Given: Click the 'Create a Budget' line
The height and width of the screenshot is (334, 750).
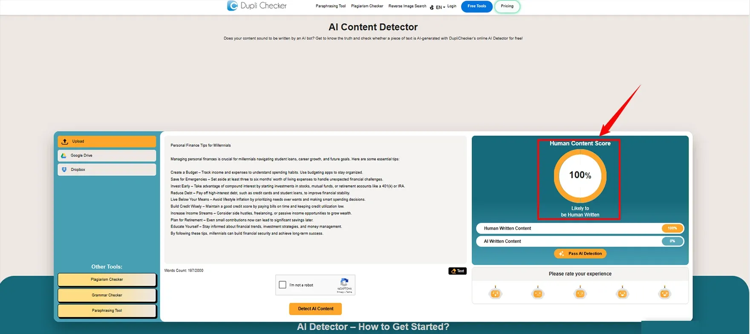Looking at the screenshot, I should (267, 173).
